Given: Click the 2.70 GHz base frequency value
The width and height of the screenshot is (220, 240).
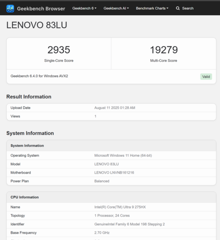Looking at the screenshot, I should 102,233.
